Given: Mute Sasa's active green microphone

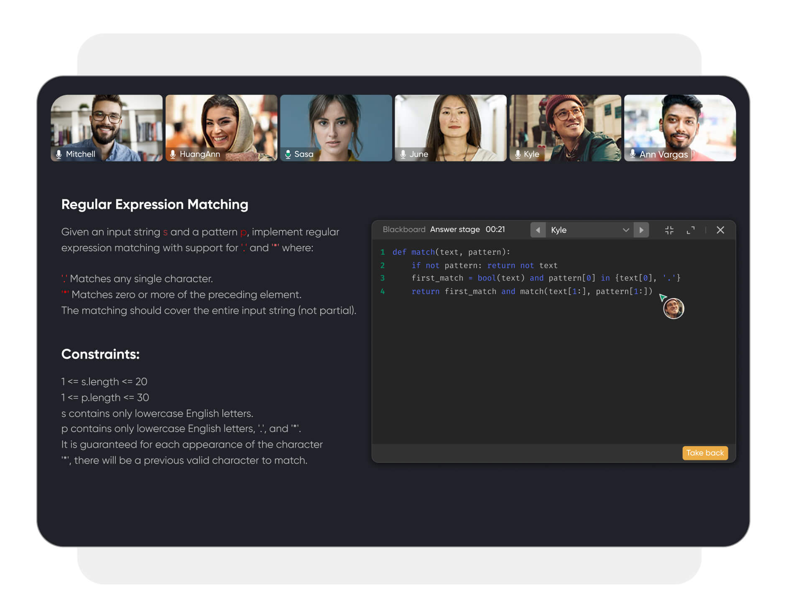Looking at the screenshot, I should 288,154.
